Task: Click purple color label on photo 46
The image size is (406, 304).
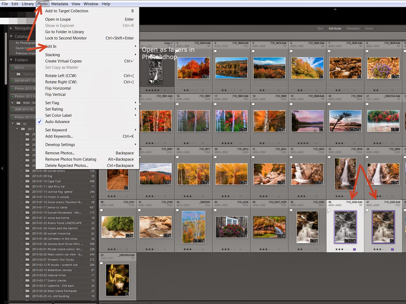Action: tap(354, 249)
